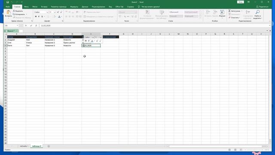The image size is (275, 155).
Task: Click the Clear (Очистить) eraser button
Action: pyautogui.click(x=234, y=18)
